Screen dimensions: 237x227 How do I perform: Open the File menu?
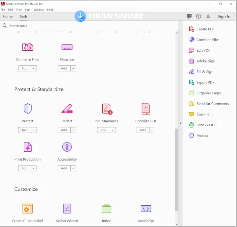click(3, 10)
